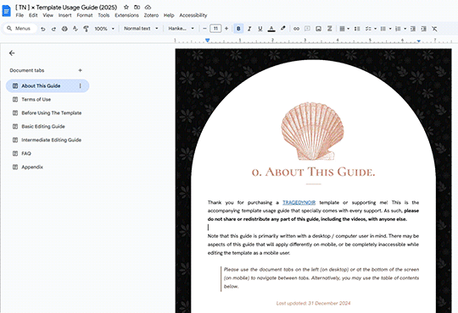Screen dimensions: 458x313
Task: Open the Google Docs home icon
Action: (6, 11)
